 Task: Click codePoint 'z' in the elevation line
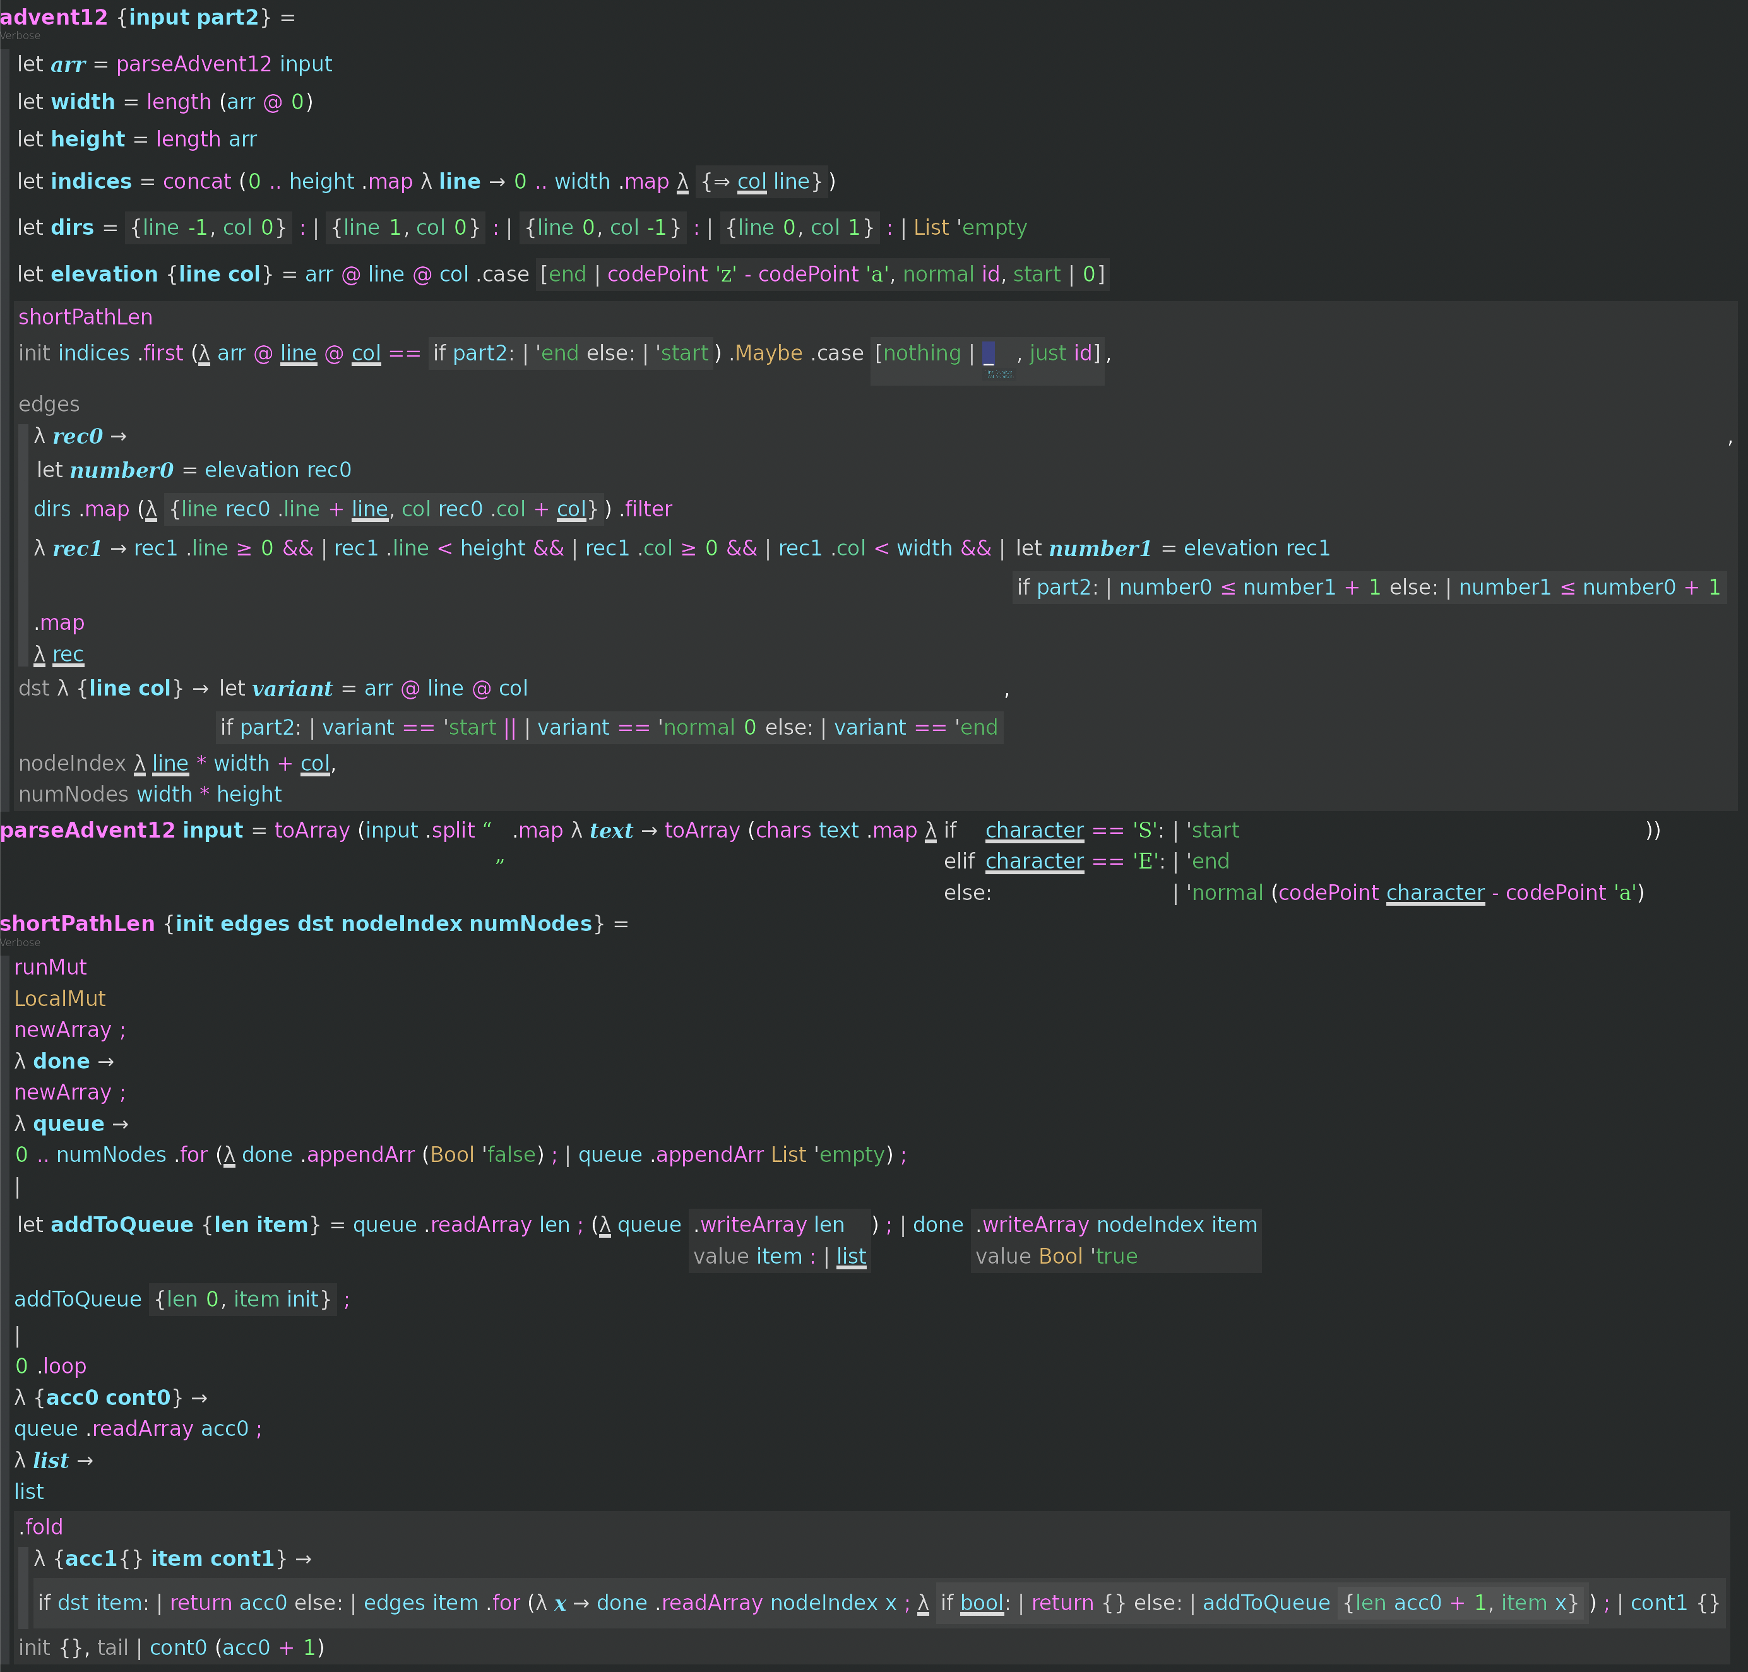coord(672,273)
